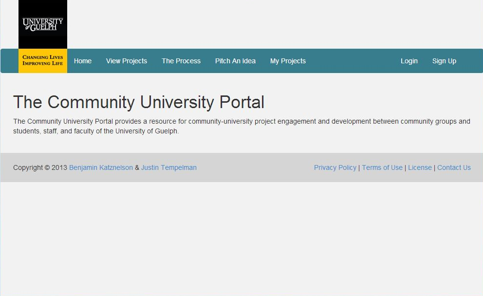Open the License link
Screen dimensions: 483x296
[420, 167]
